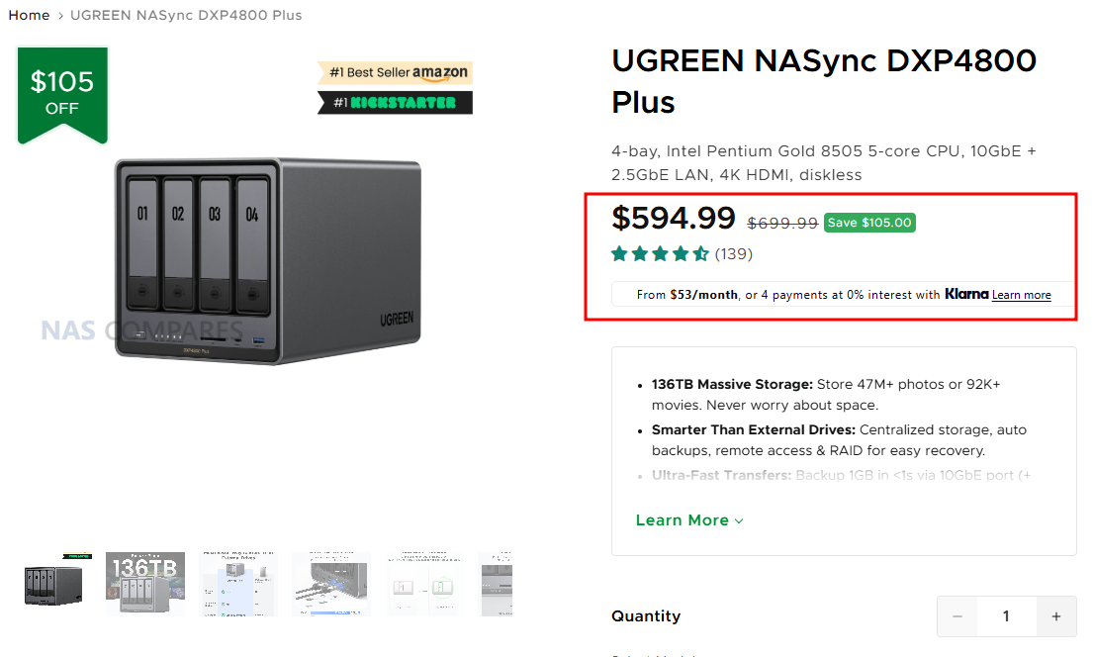Open the Klarna Learn more link
The image size is (1094, 657).
[1022, 295]
